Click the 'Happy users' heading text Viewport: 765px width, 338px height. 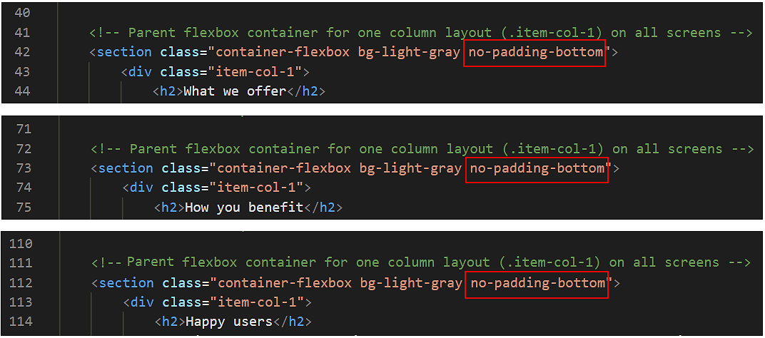pyautogui.click(x=229, y=322)
